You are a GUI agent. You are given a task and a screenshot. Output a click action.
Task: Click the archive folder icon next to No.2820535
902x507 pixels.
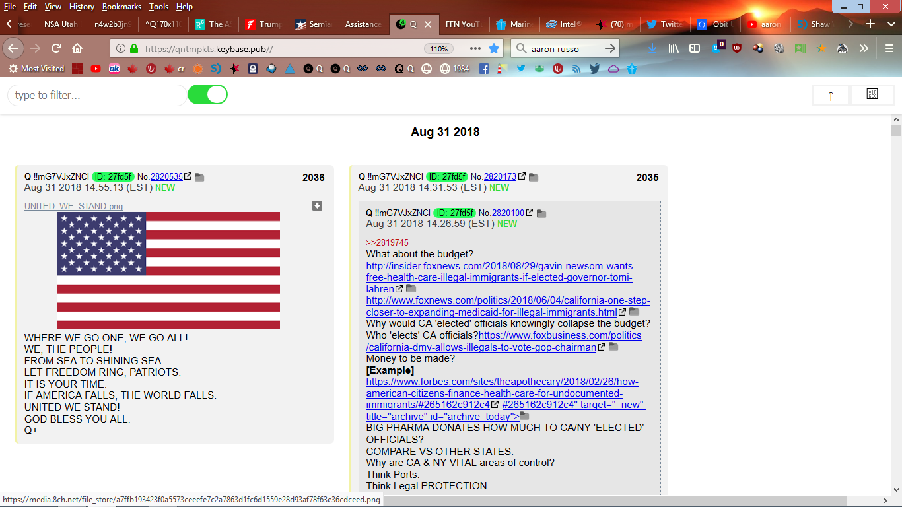[199, 177]
